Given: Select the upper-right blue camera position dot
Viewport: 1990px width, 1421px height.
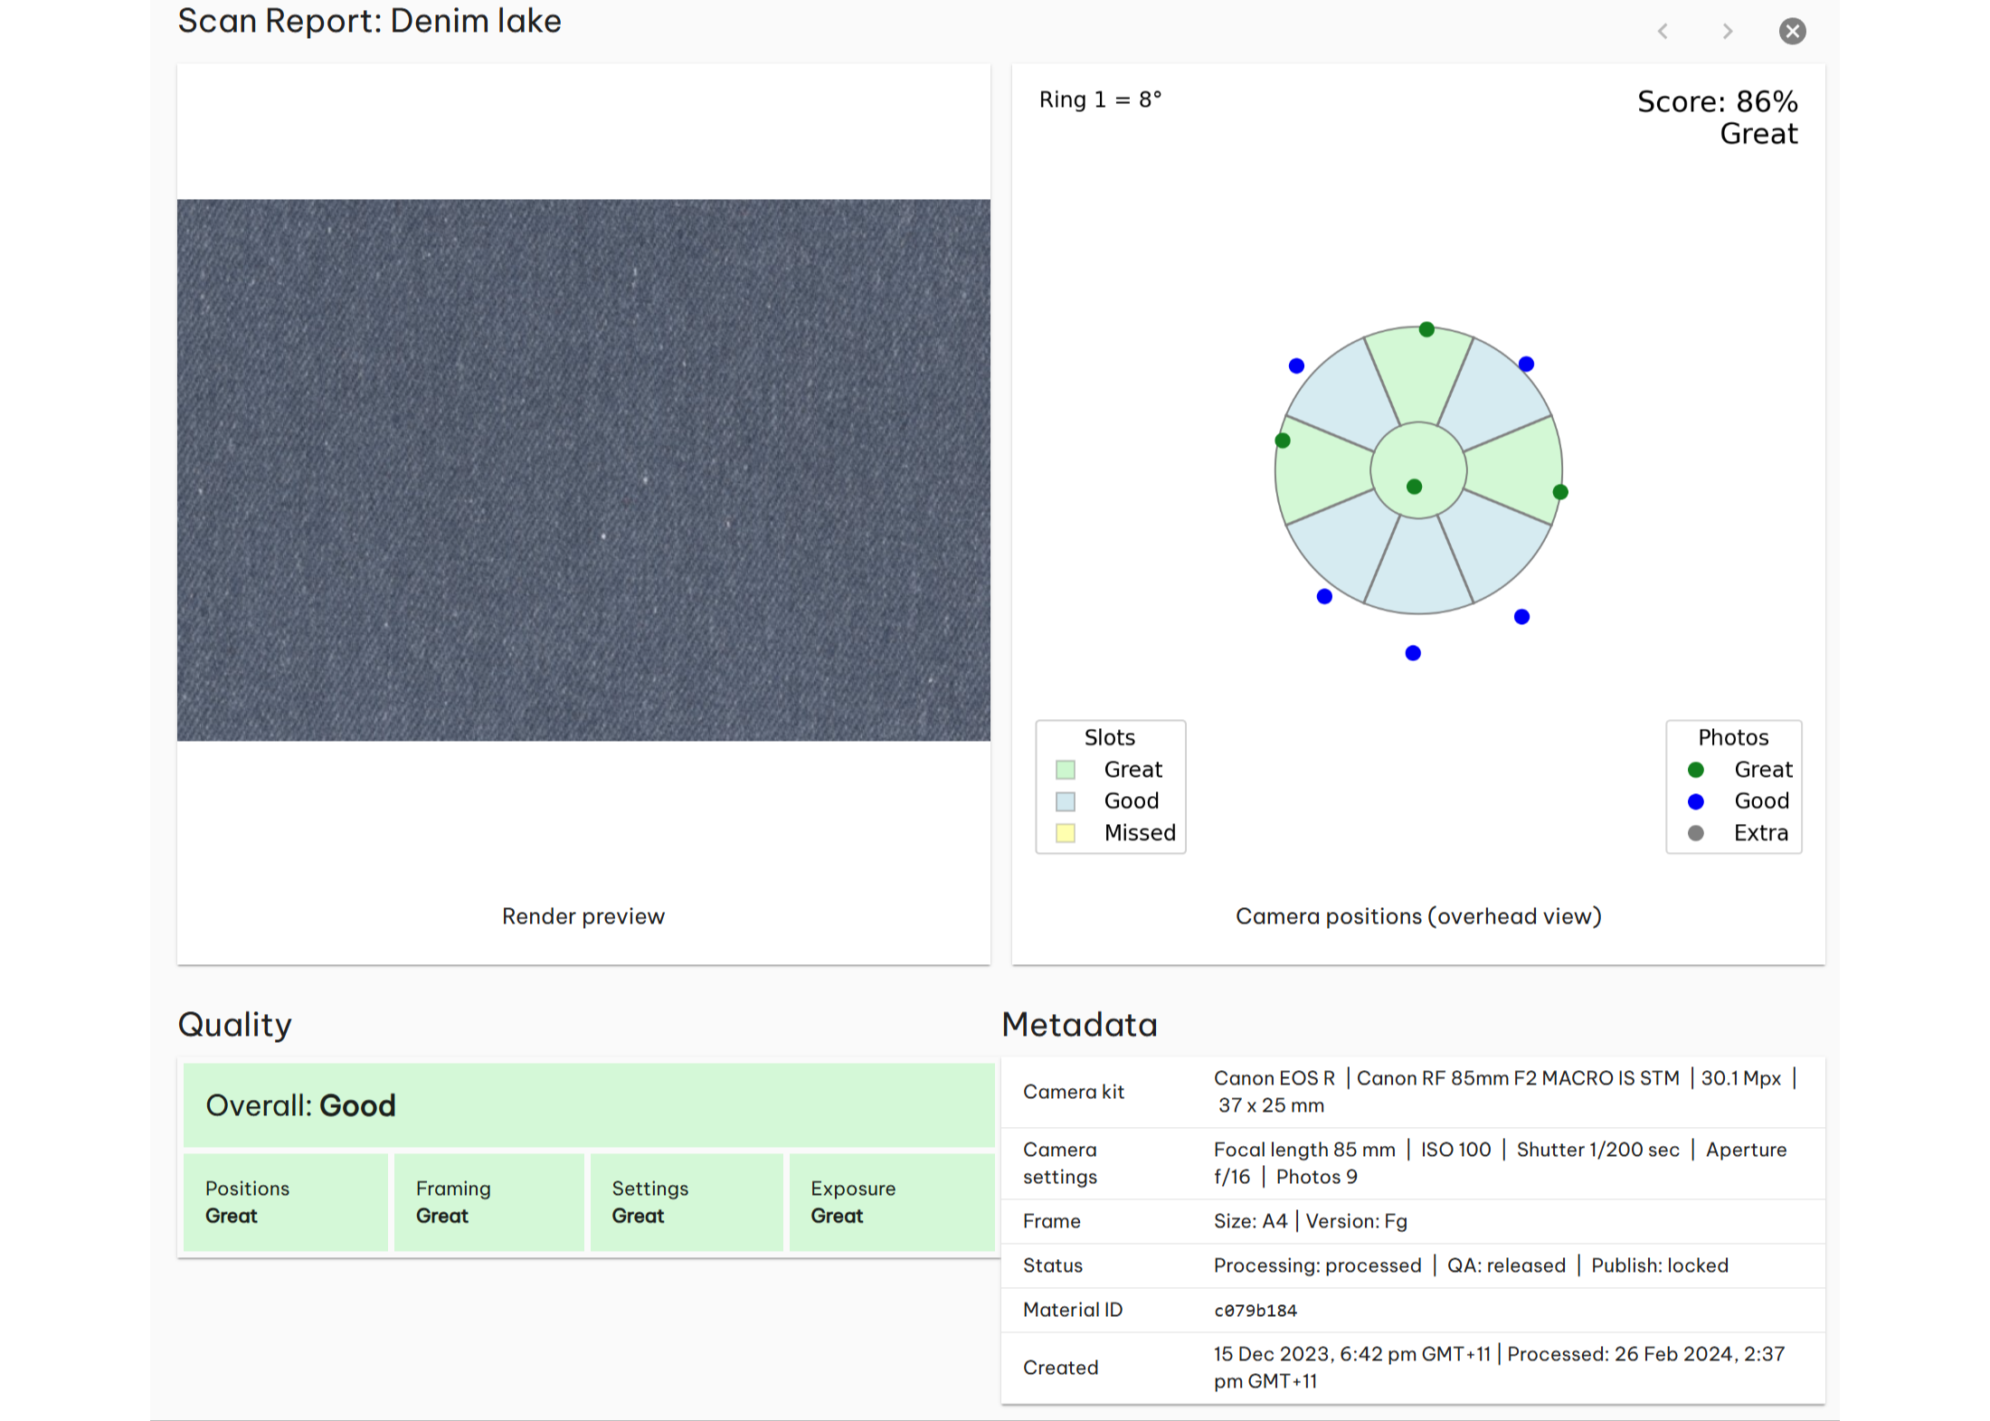Looking at the screenshot, I should tap(1526, 364).
